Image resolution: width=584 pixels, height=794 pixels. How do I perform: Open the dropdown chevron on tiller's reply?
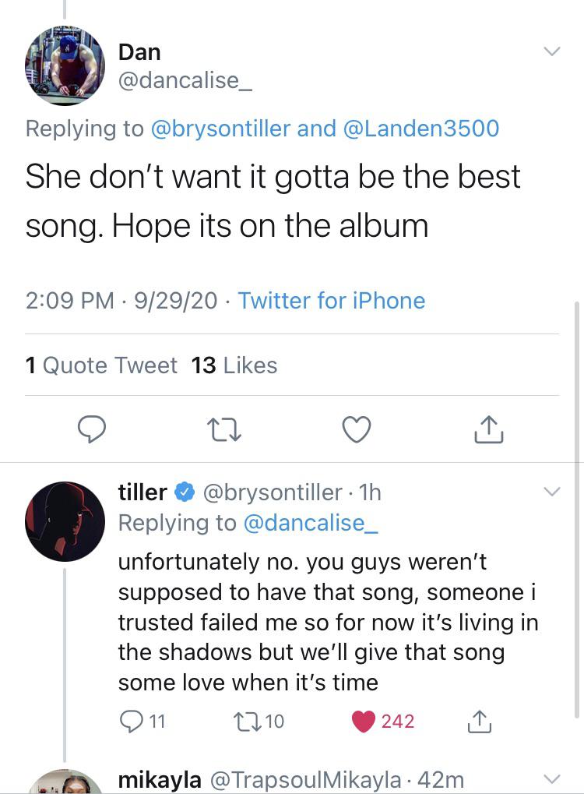552,492
